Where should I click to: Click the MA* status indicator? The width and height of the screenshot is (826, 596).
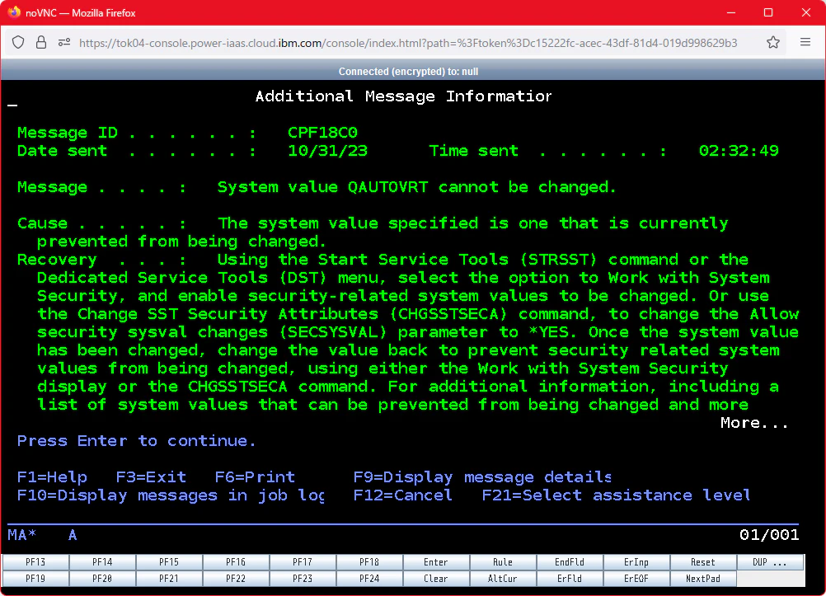(x=21, y=535)
